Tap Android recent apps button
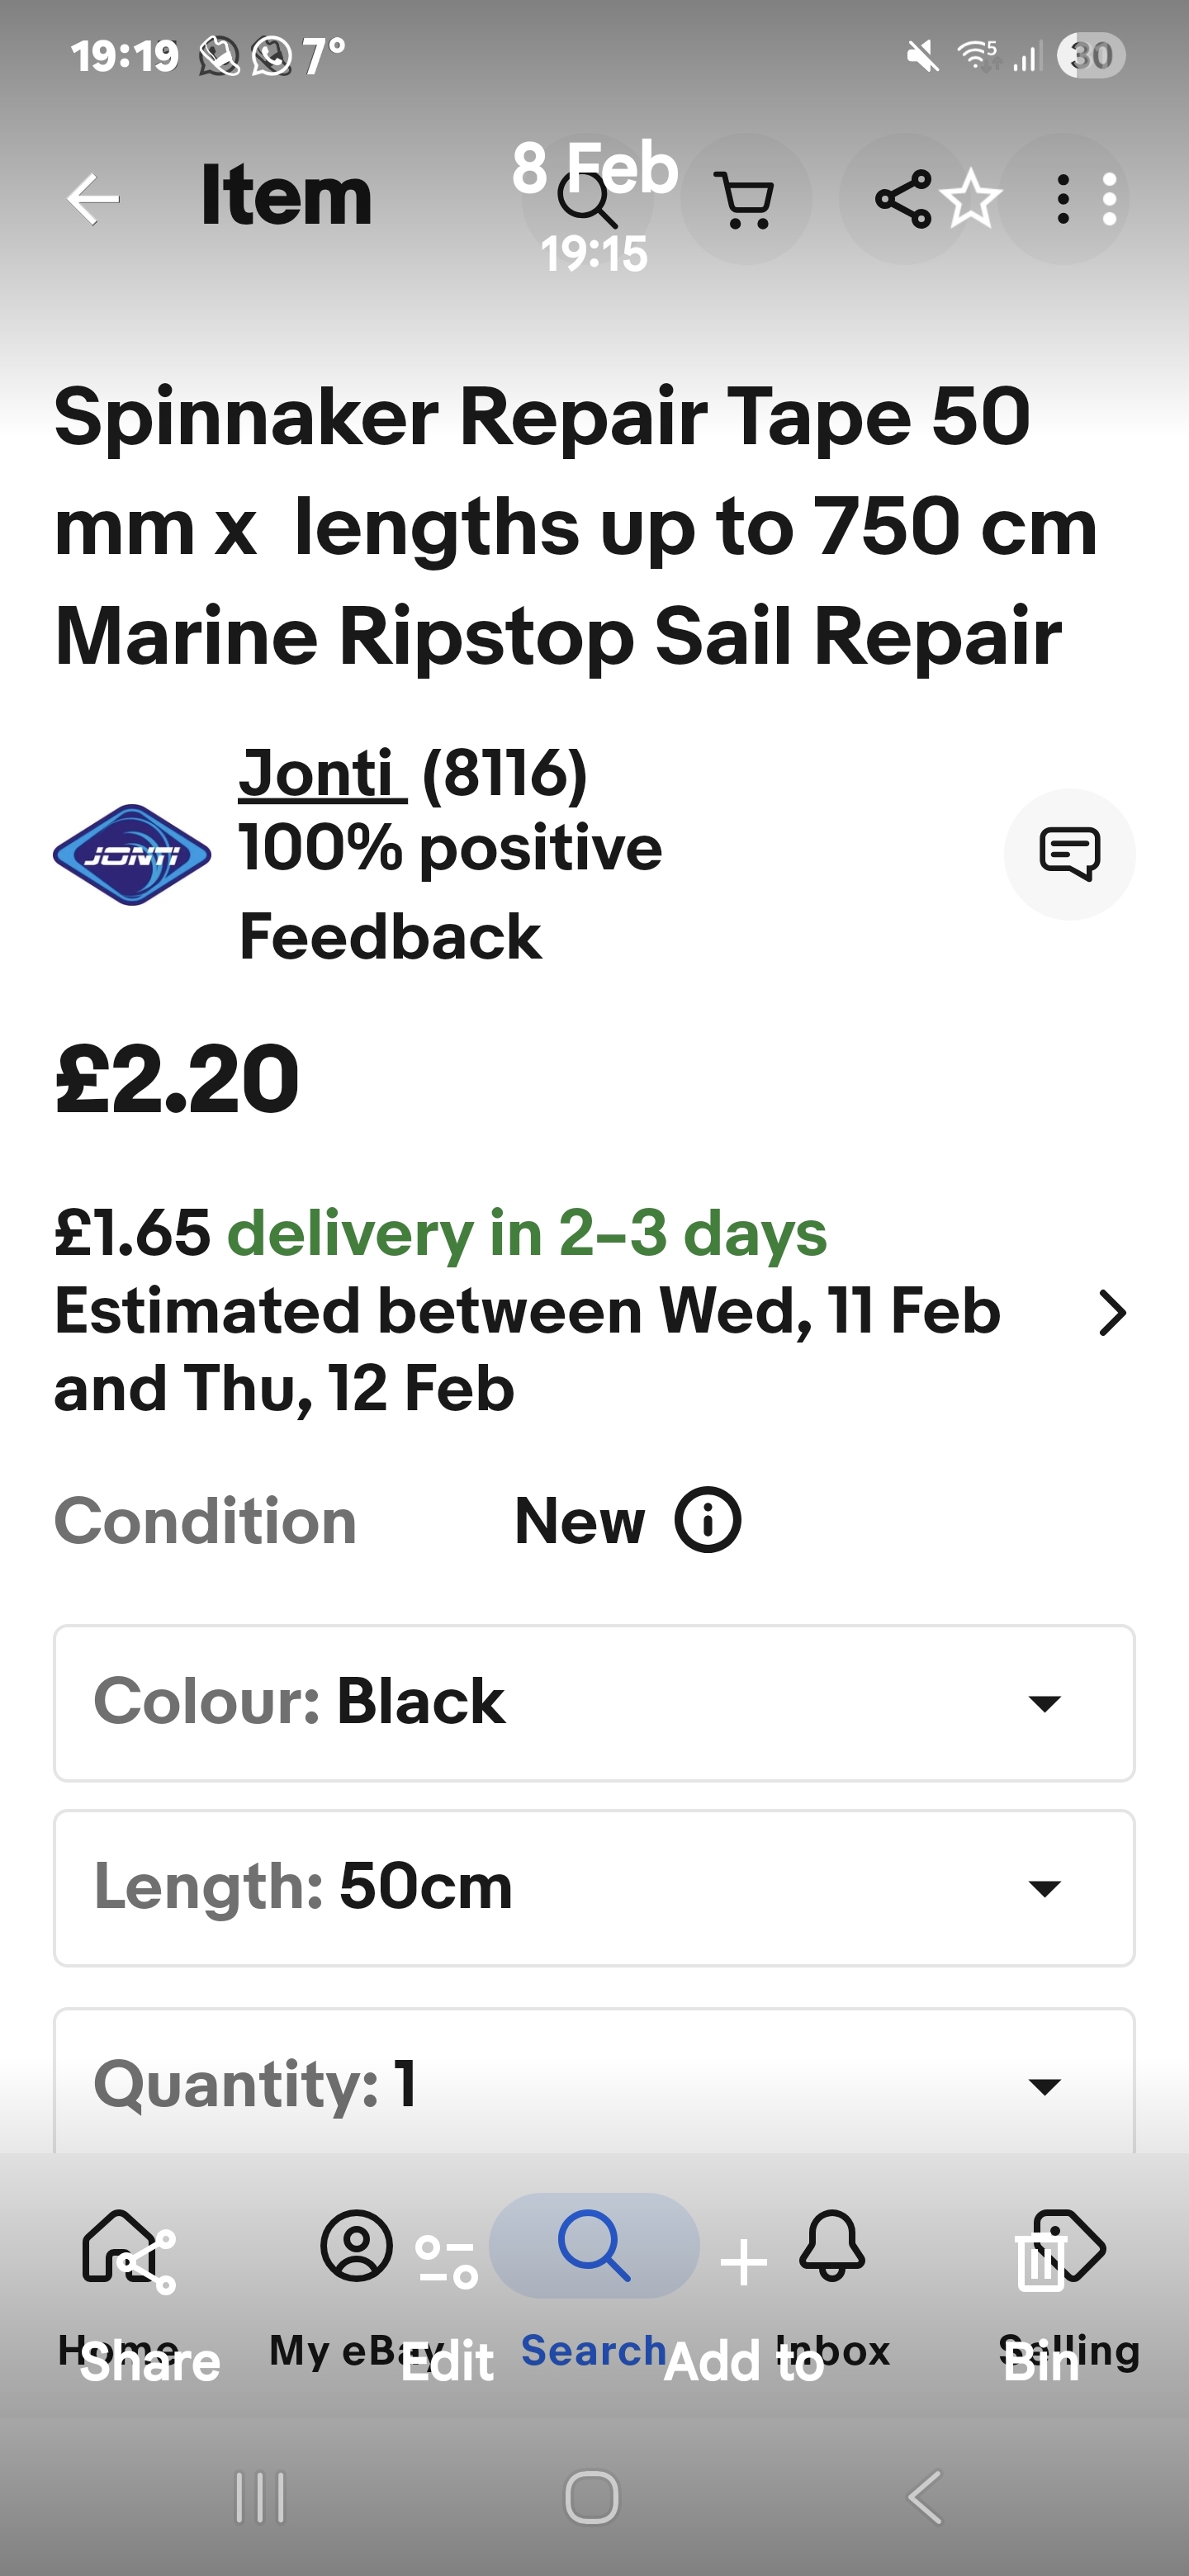1189x2576 pixels. coord(260,2497)
